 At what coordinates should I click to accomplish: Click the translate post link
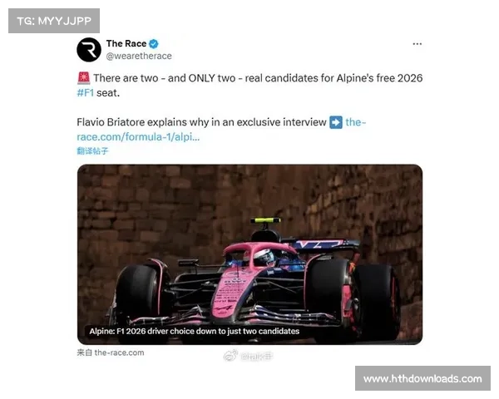92,150
